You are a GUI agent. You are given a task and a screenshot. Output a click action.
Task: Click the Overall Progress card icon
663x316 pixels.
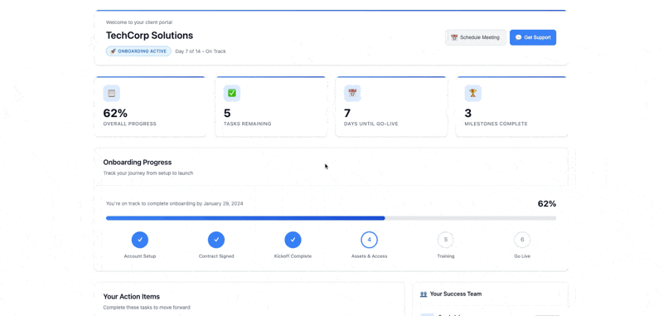112,93
